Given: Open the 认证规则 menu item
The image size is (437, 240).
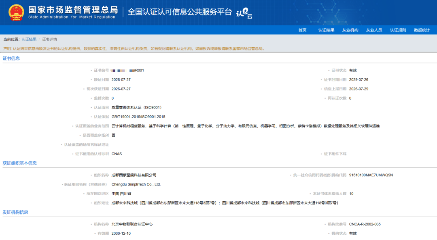Looking at the screenshot, I should click(398, 30).
